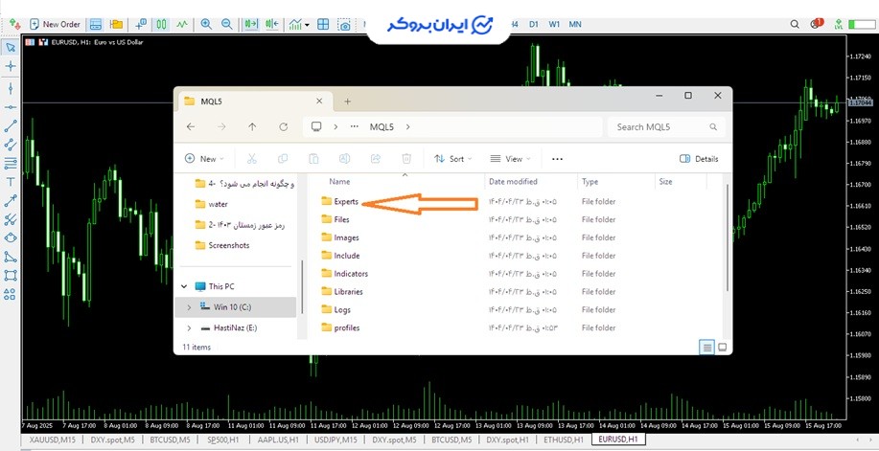
Task: Select the D1 timeframe
Action: 534,24
